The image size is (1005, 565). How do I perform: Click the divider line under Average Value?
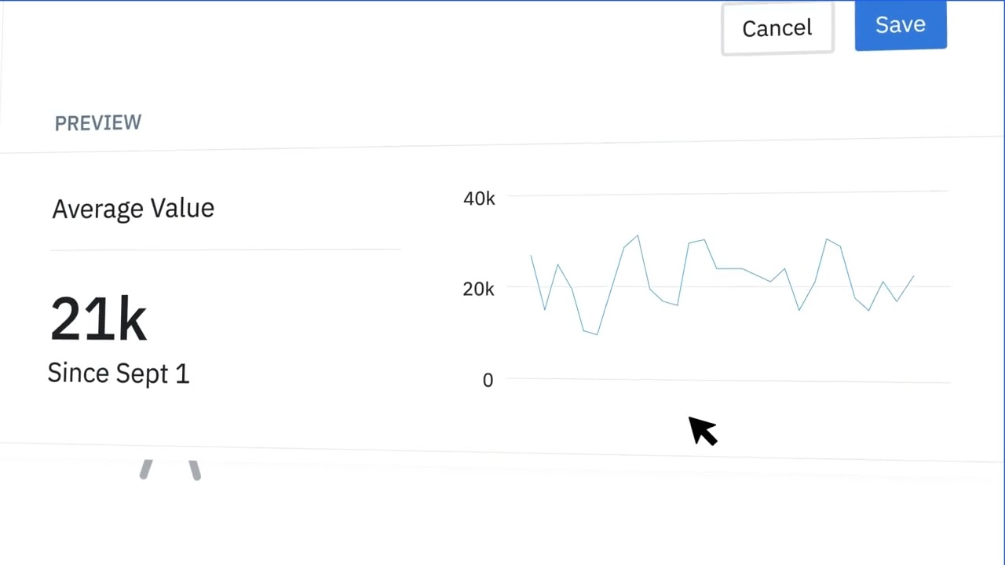(225, 250)
